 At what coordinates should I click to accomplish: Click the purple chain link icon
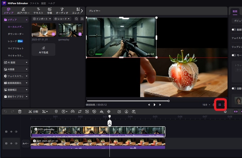point(236,111)
